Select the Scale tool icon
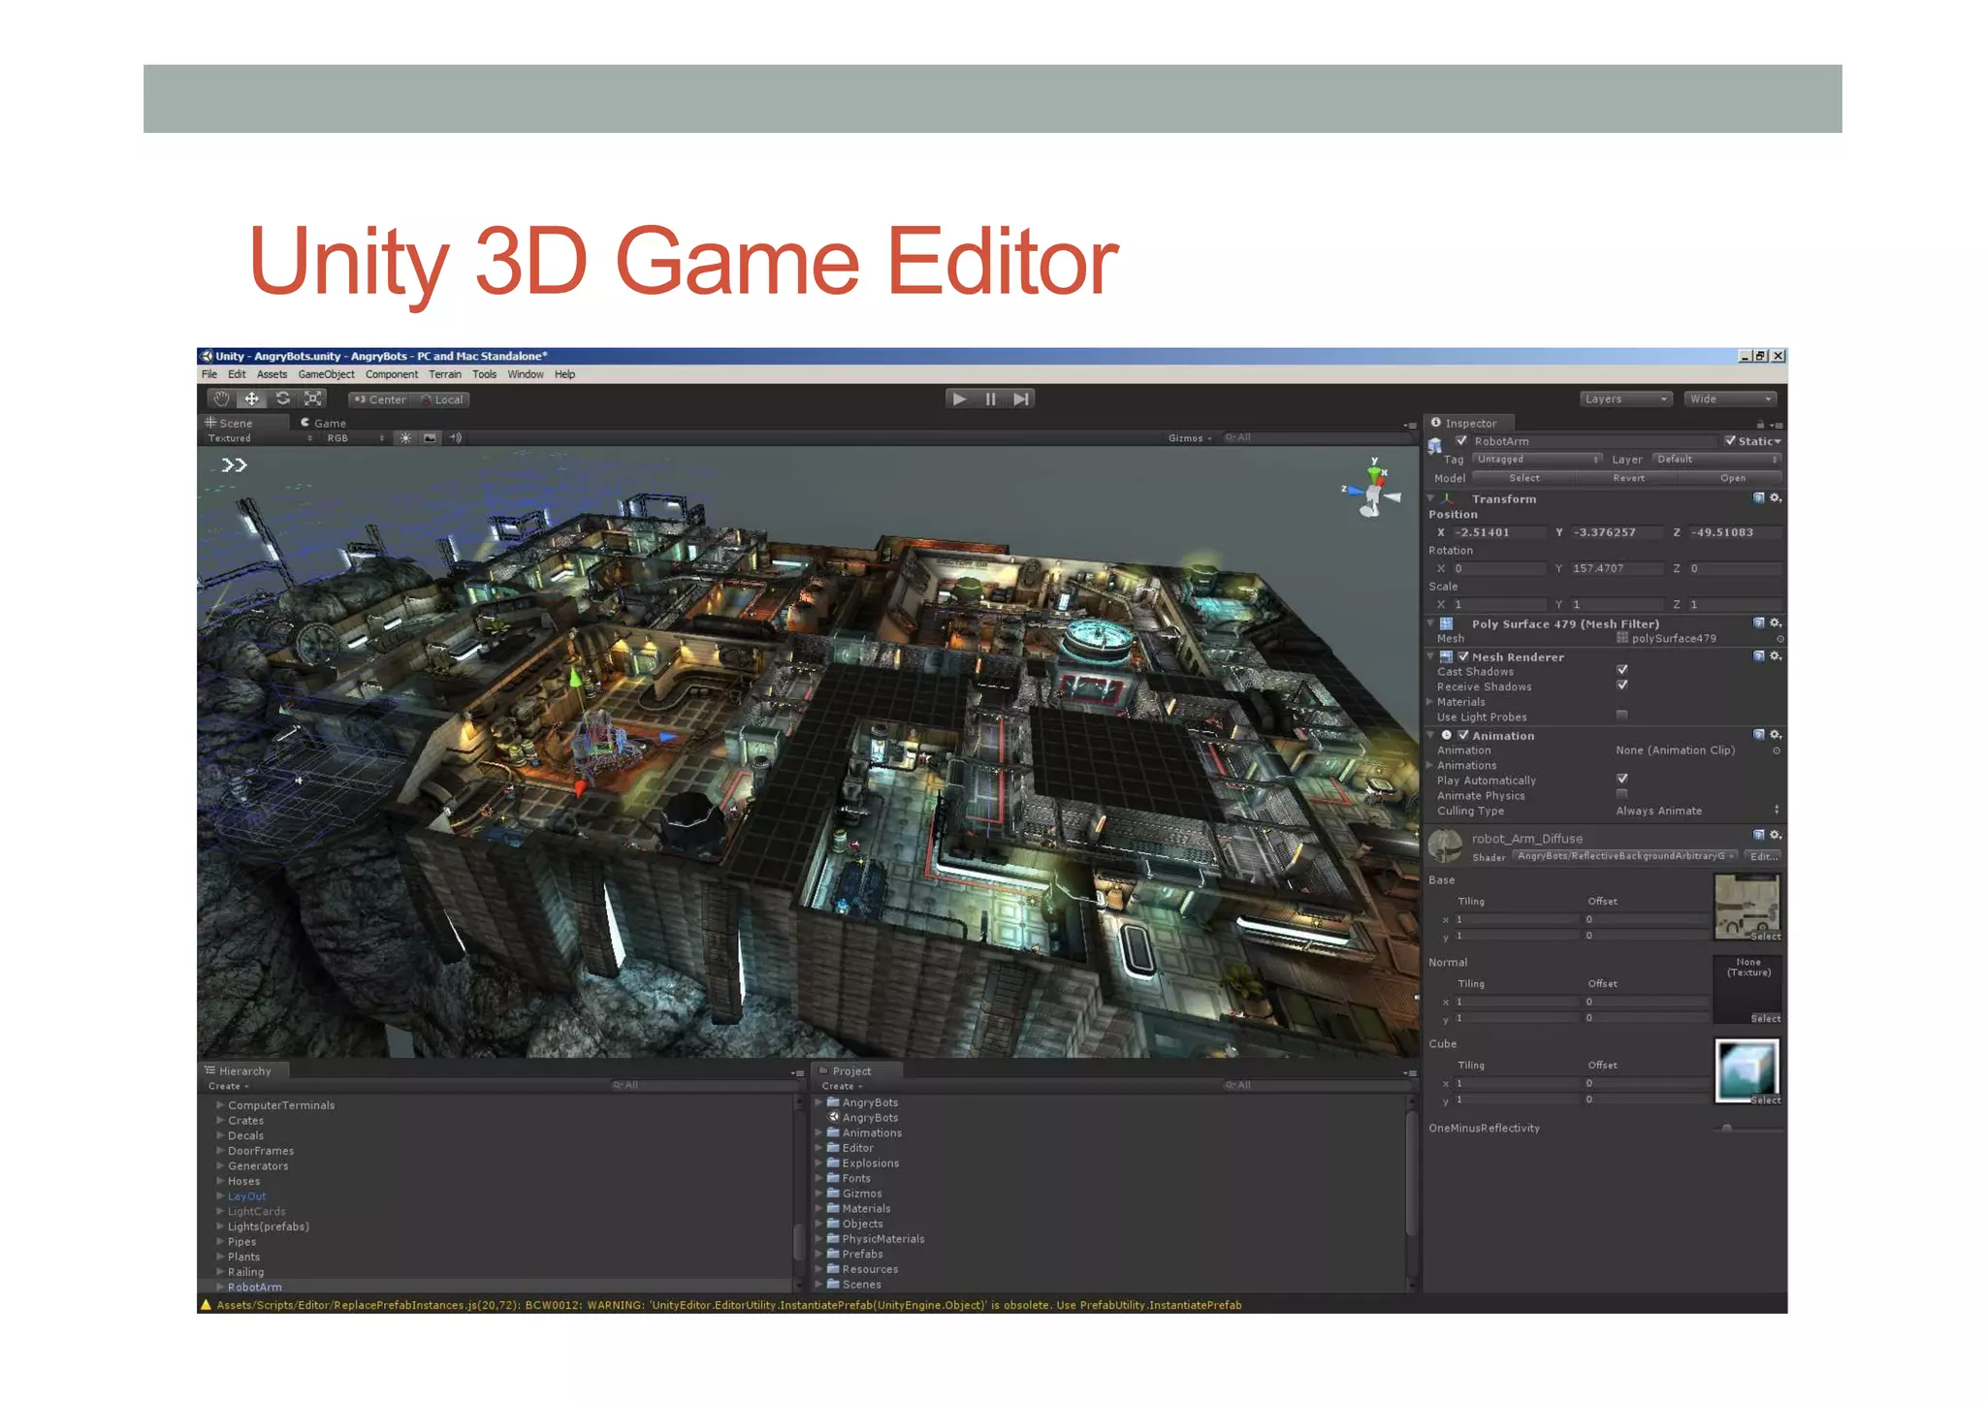 coord(312,399)
